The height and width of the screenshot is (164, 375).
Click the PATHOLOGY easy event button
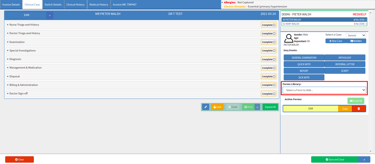point(345,58)
